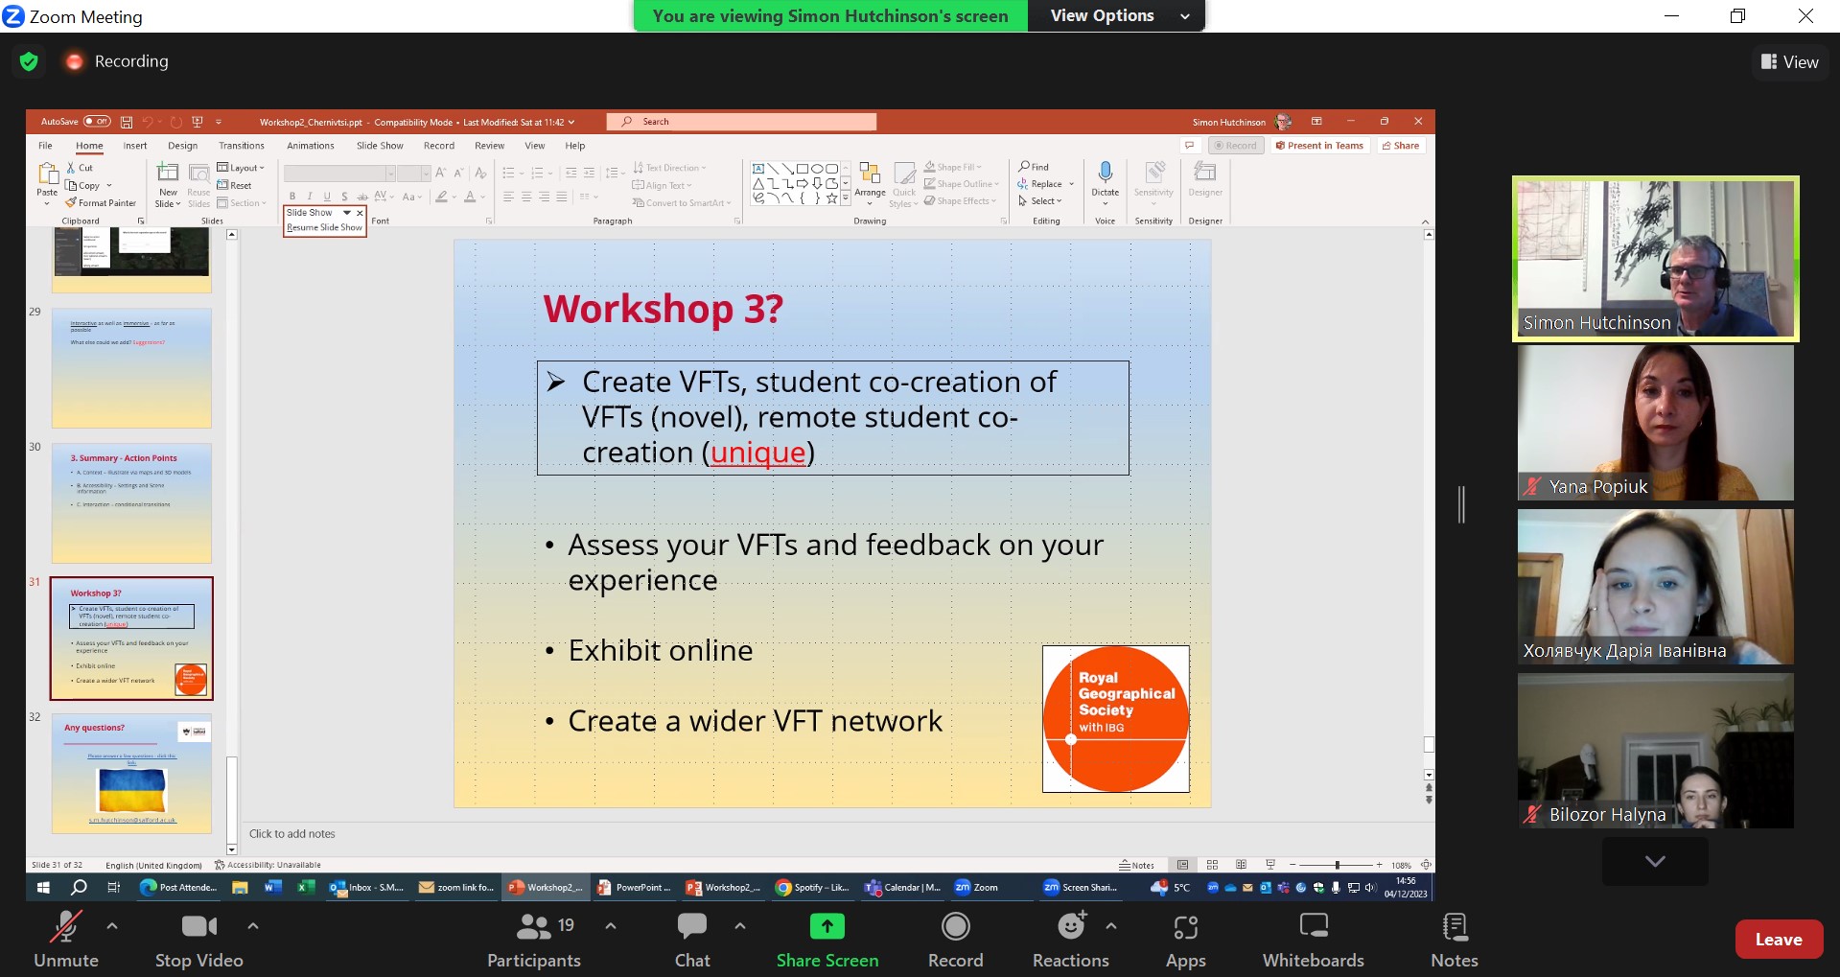Screen dimensions: 1840x977
Task: Click the taskbar search icon
Action: pyautogui.click(x=79, y=888)
